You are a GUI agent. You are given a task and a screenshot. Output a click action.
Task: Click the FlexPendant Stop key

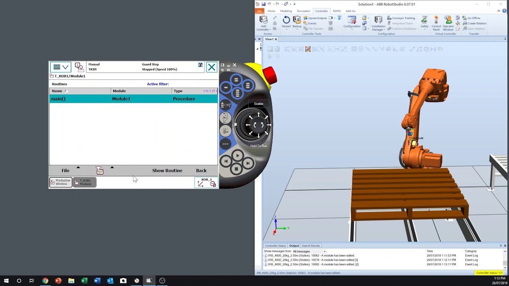coord(236,169)
